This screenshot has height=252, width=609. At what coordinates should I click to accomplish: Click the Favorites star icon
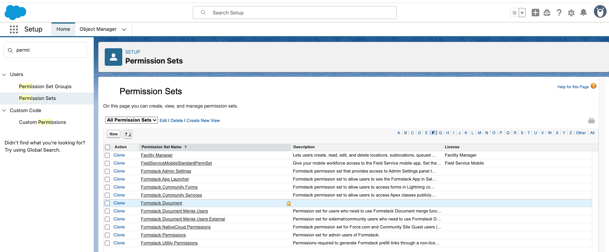[x=514, y=13]
